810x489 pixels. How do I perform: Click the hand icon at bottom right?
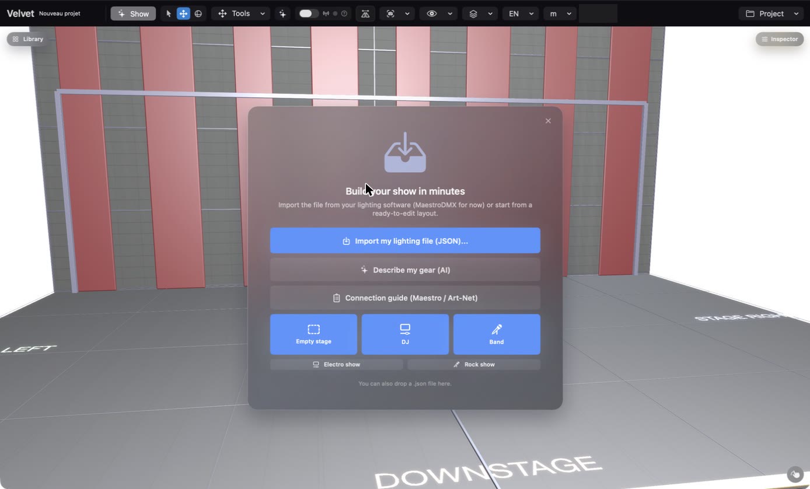795,474
